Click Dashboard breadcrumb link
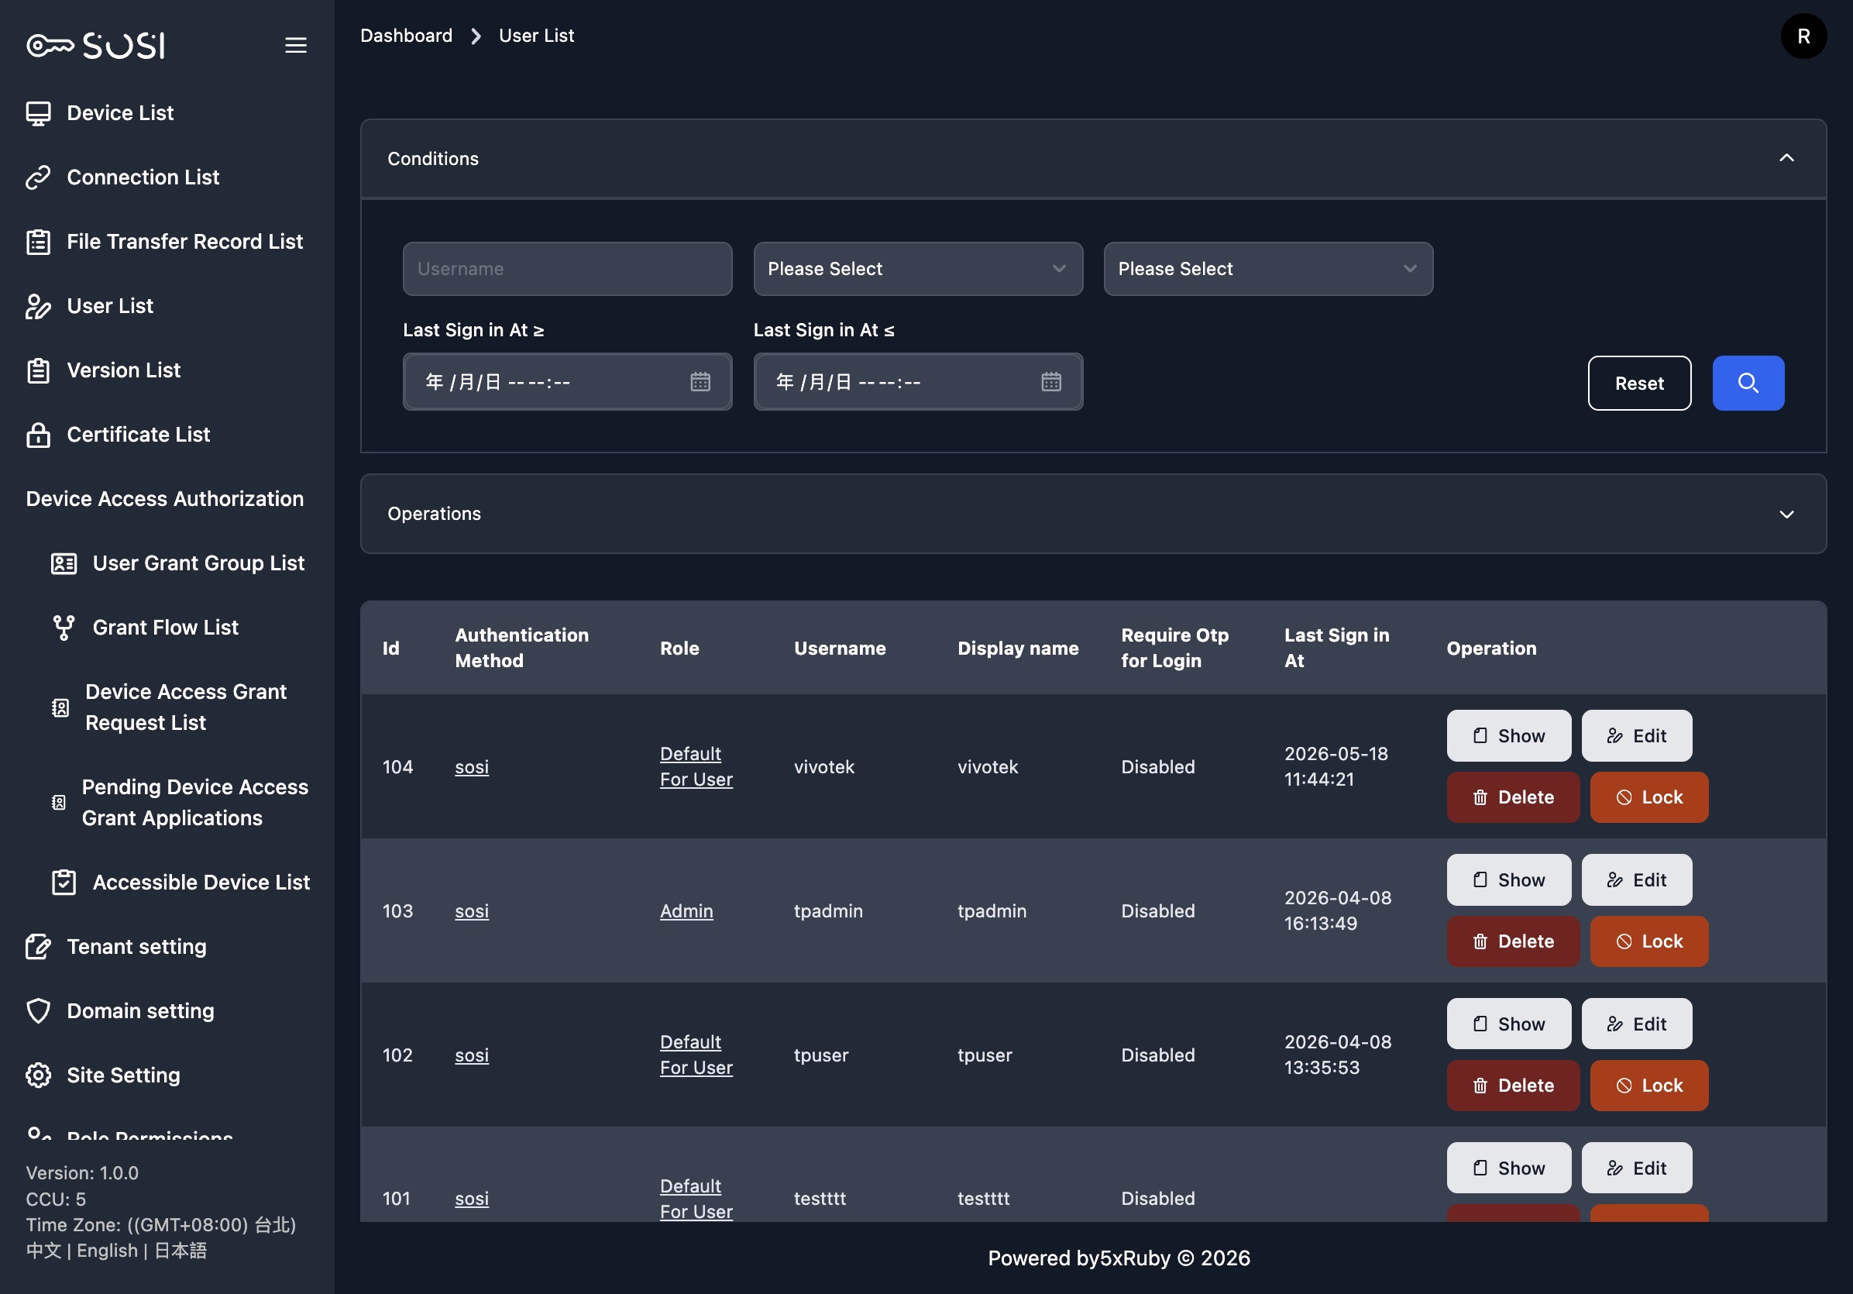The width and height of the screenshot is (1853, 1294). click(x=406, y=36)
